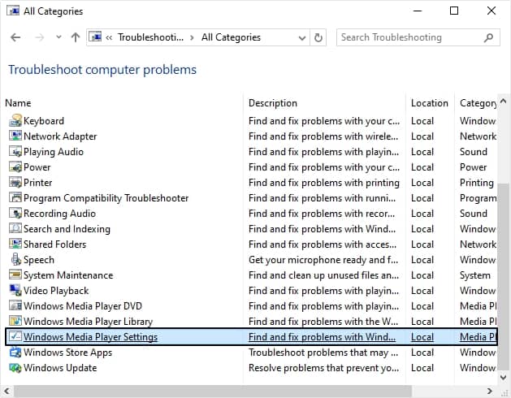The image size is (511, 398).
Task: Click the Windows Update icon
Action: (15, 368)
